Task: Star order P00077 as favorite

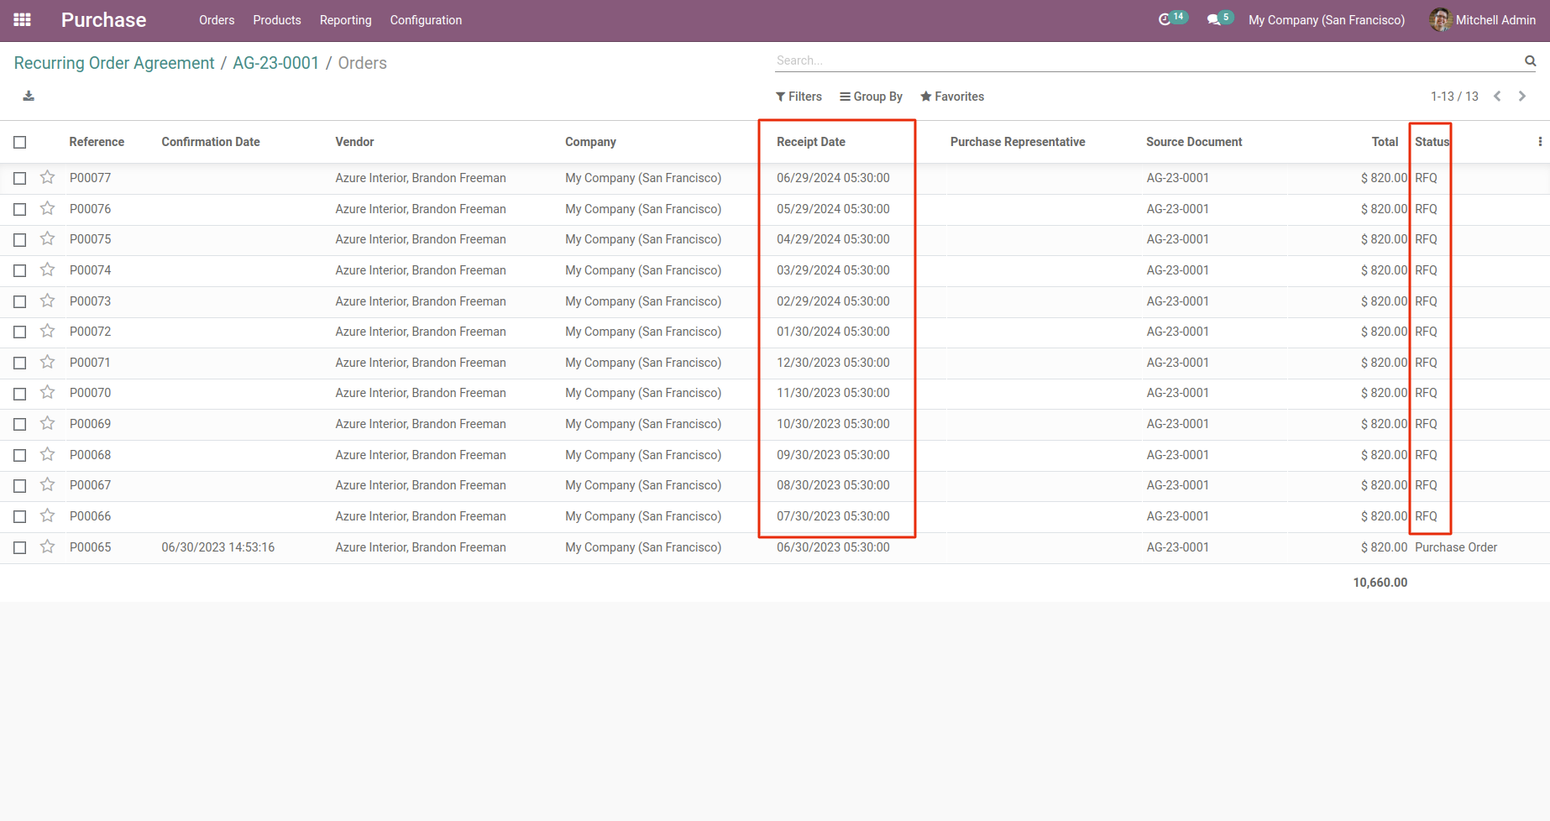Action: (48, 177)
